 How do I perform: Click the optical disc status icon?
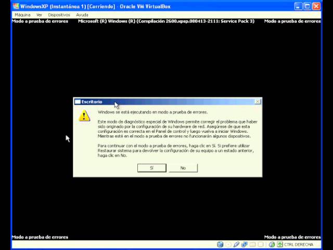coord(228,244)
